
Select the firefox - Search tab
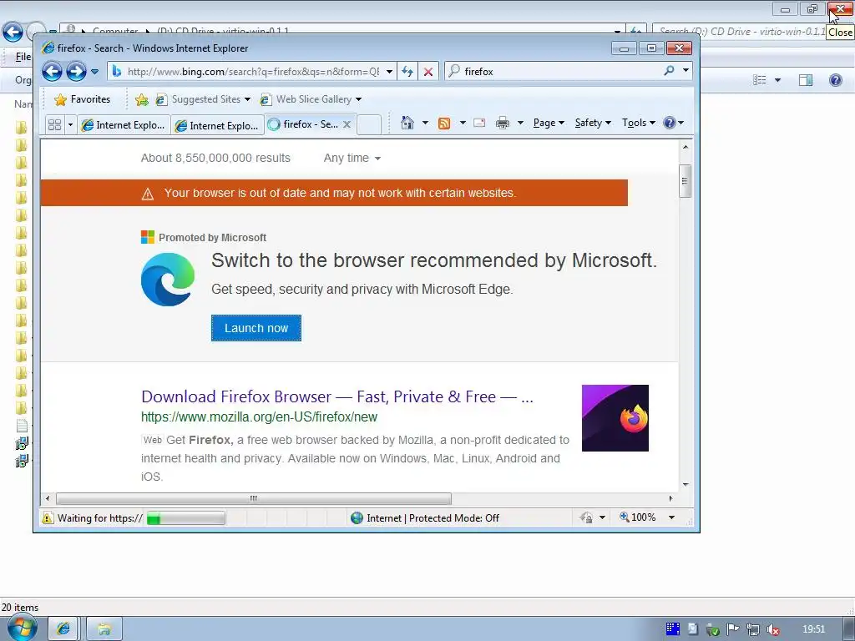point(304,124)
